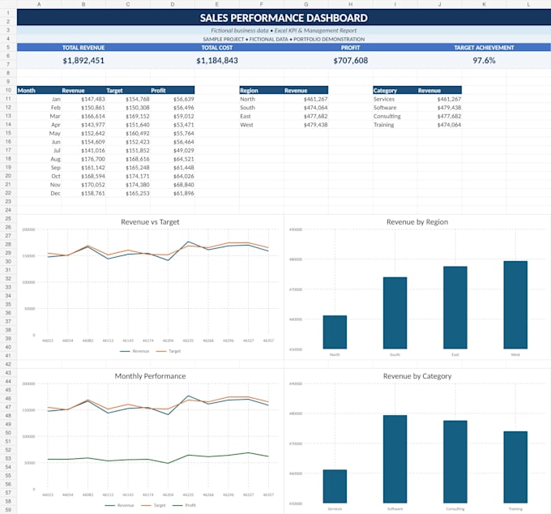
Task: Click the West bar in Revenue by Region
Action: 515,305
